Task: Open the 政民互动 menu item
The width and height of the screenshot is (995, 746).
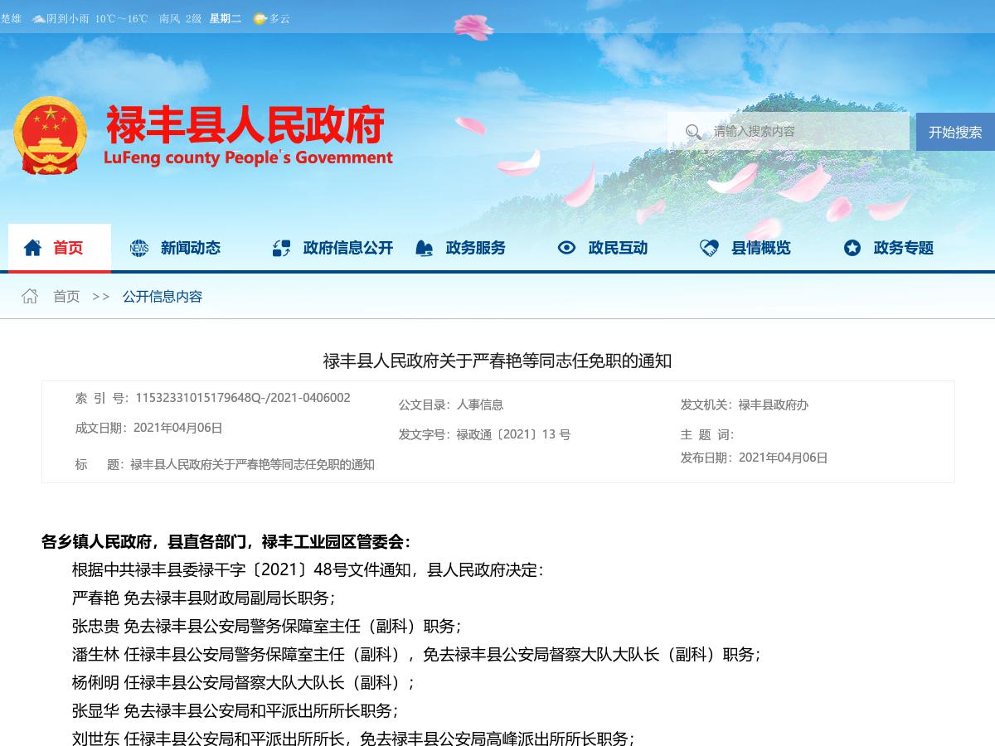Action: pyautogui.click(x=619, y=248)
